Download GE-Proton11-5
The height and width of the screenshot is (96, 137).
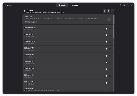coord(107,76)
